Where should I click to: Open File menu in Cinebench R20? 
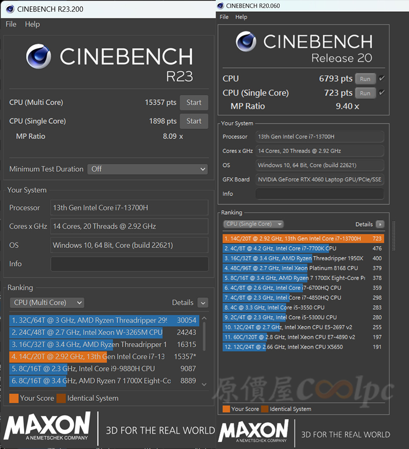point(224,17)
